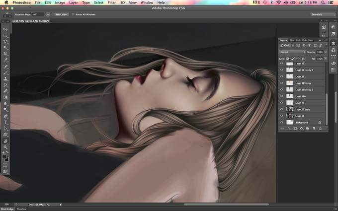Create new fill or adjustment layer

tap(301, 129)
